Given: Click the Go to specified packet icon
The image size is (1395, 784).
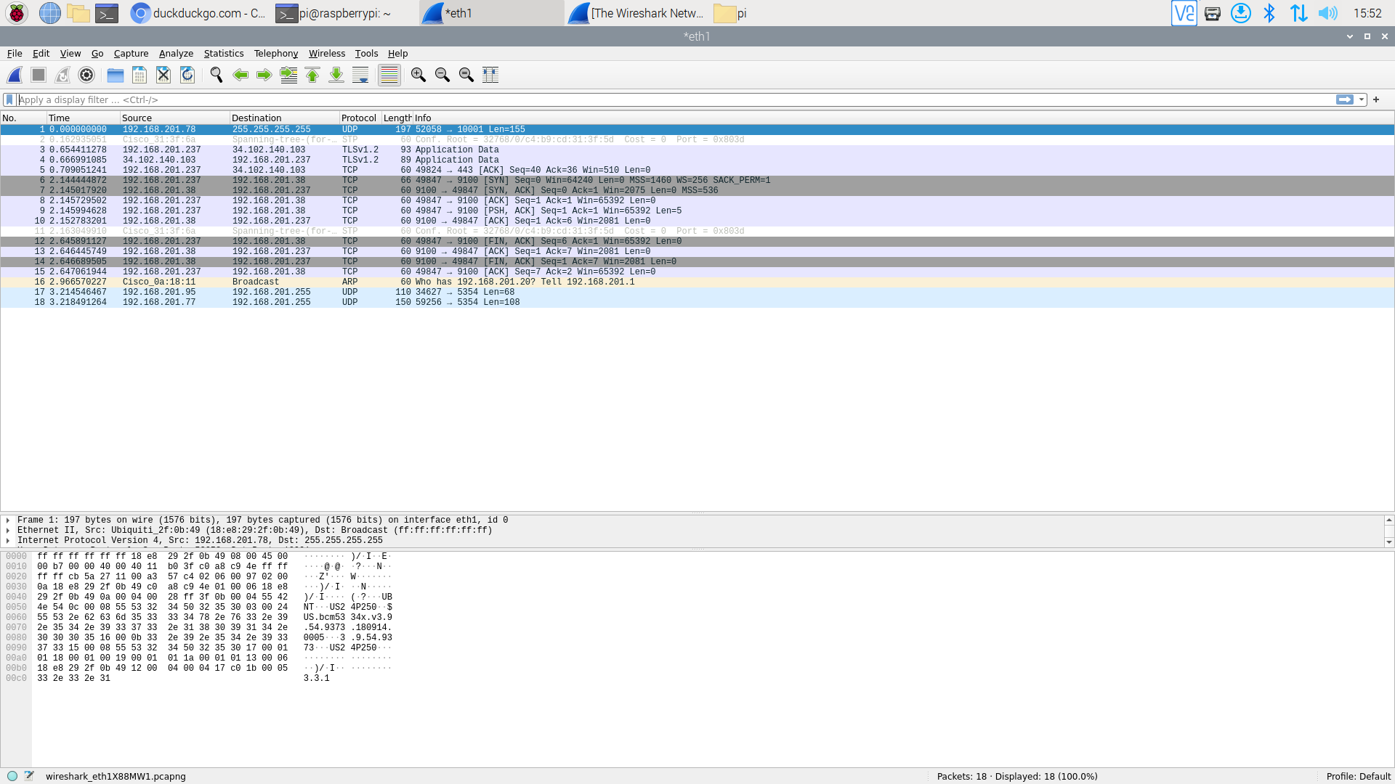Looking at the screenshot, I should 288,75.
